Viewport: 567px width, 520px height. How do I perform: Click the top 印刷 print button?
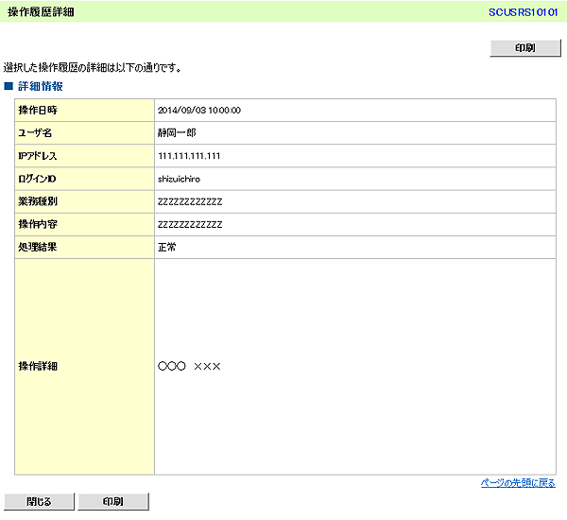pyautogui.click(x=525, y=48)
